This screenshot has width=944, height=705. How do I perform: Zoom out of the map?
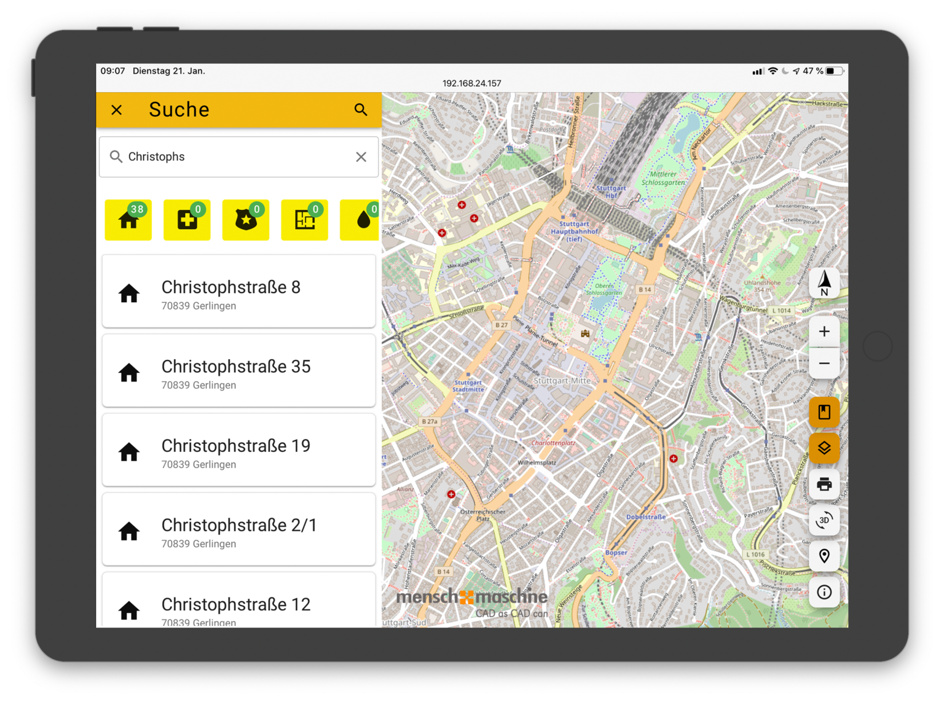(x=824, y=364)
